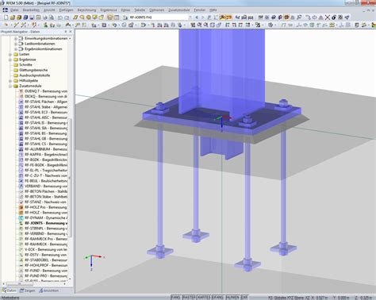This screenshot has height=300, width=376.
Task: Toggle OFANG object snap in status bar
Action: 218,298
